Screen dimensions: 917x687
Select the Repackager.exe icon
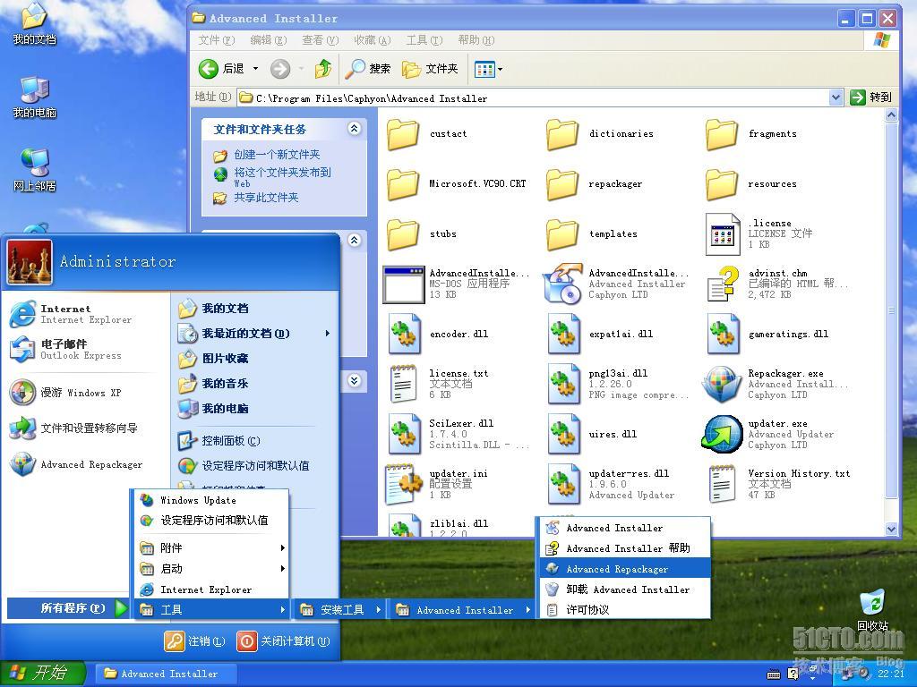click(723, 385)
